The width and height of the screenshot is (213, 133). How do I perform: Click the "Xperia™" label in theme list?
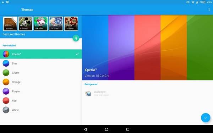click(x=16, y=54)
